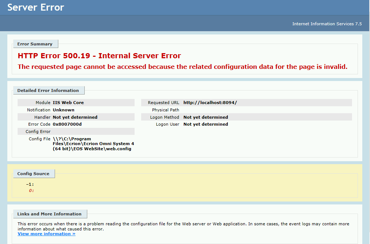Viewport: 370px width, 244px height.
Task: Select error code value '0x8007000d'
Action: [67, 124]
